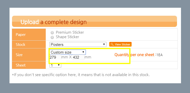Select the Shape Sticker radio button
Viewport: 190px width, 93px height.
[52, 37]
